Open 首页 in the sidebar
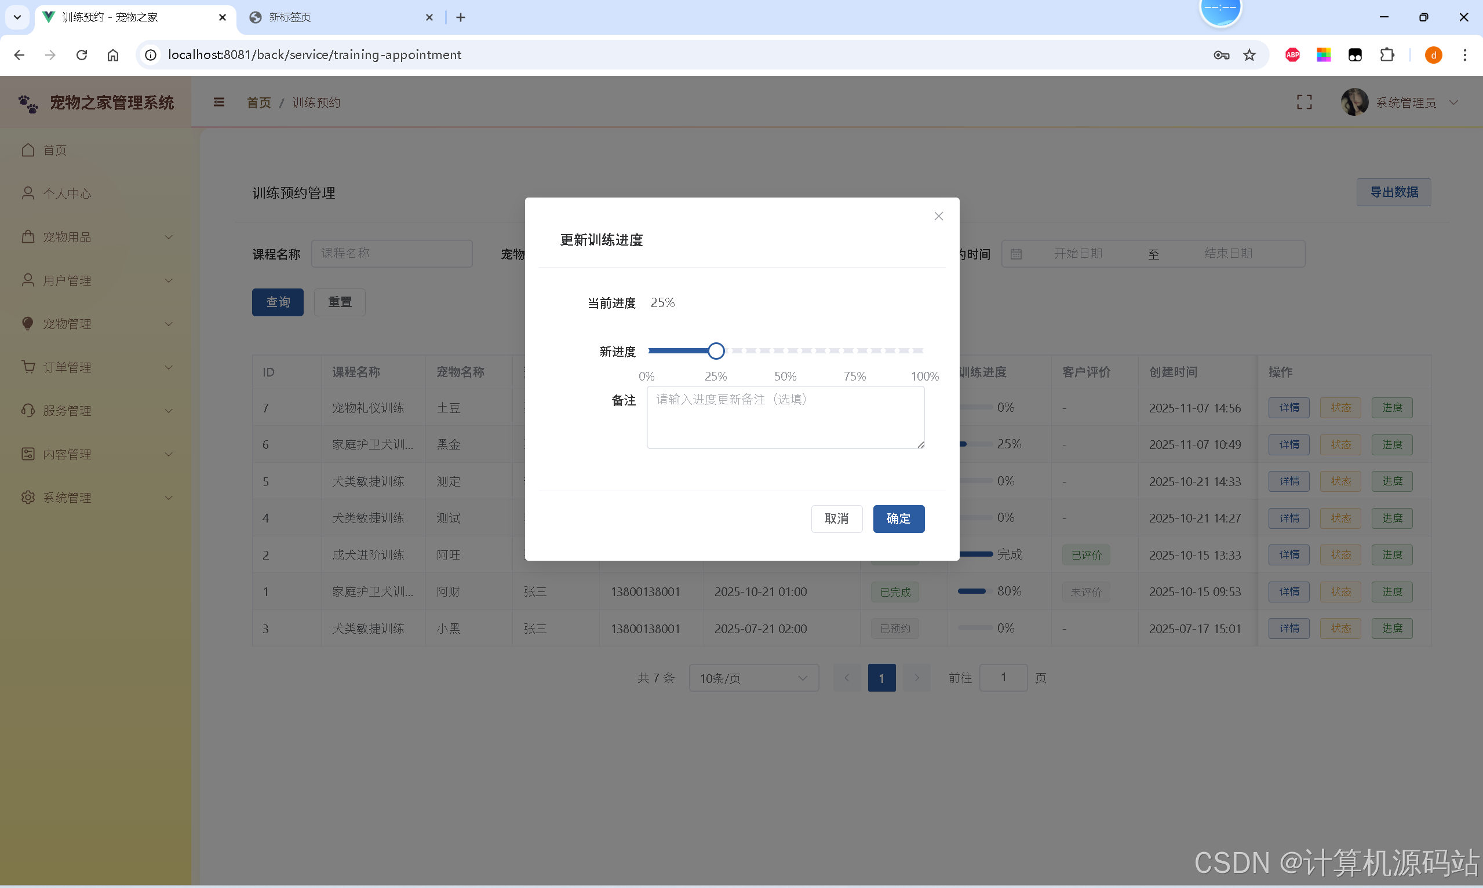1483x888 pixels. coord(96,150)
